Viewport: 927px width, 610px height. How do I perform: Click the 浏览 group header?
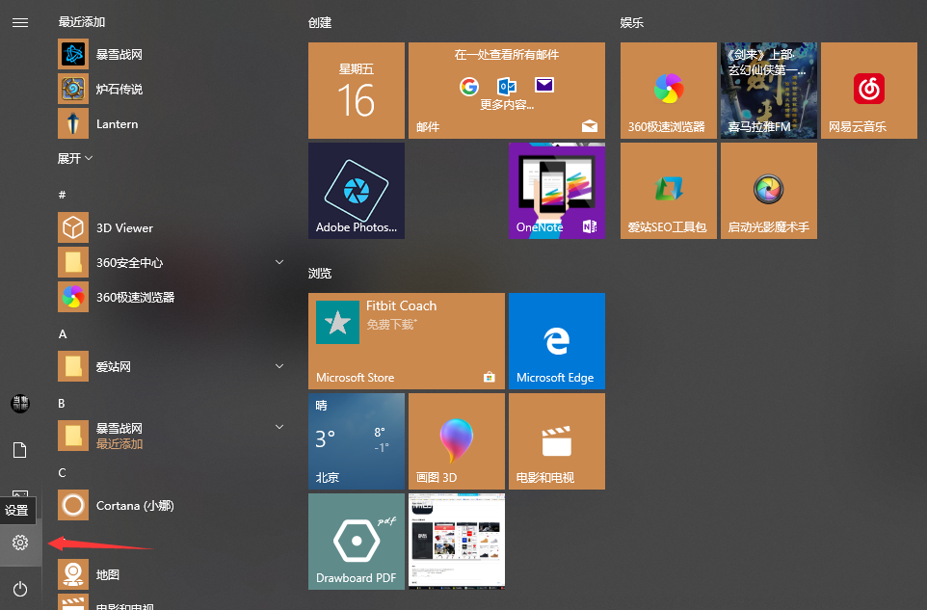point(320,273)
